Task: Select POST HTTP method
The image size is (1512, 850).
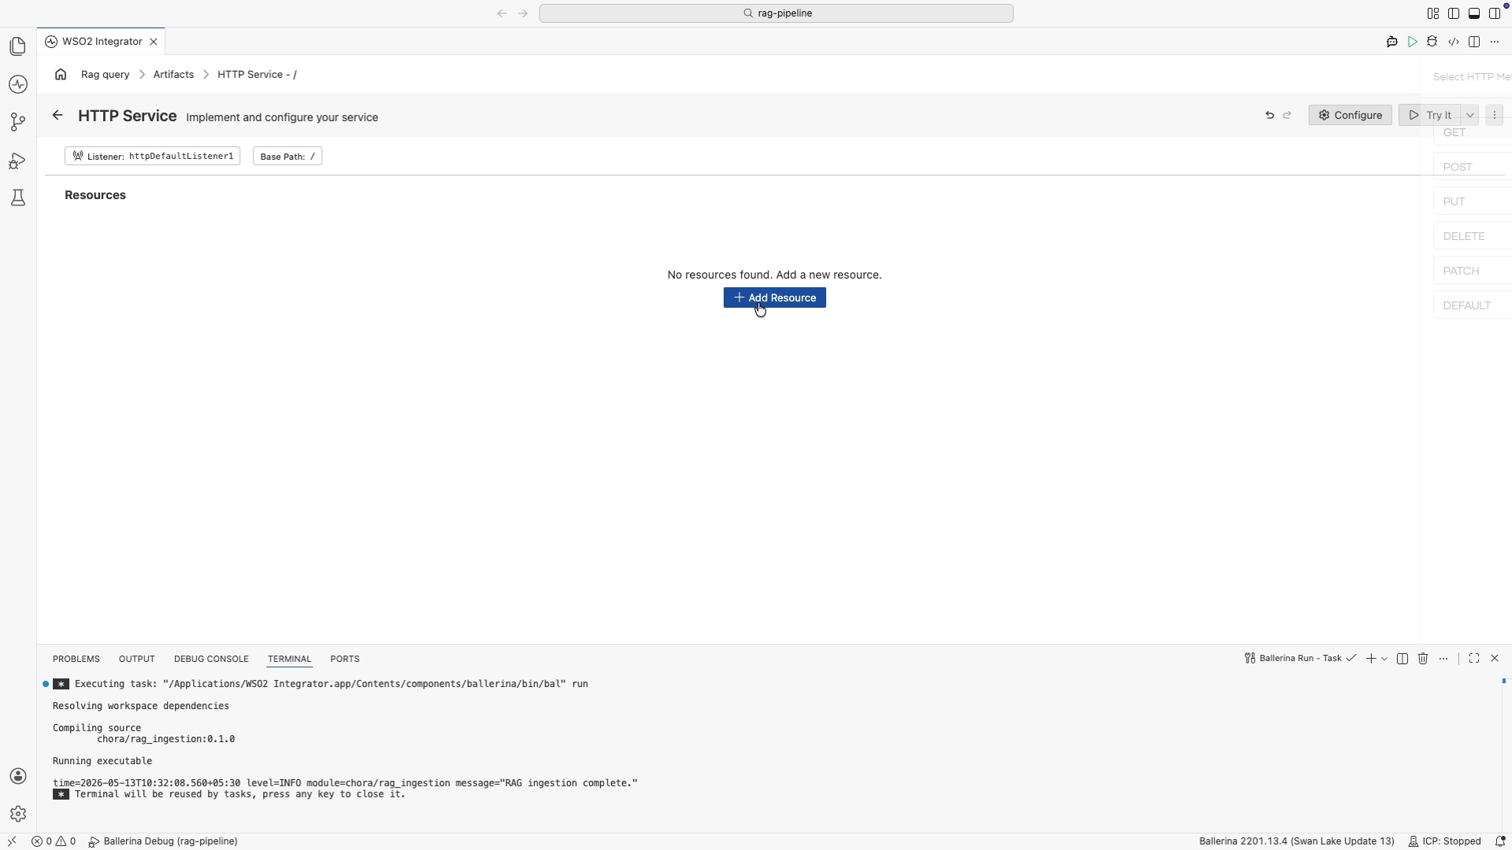Action: (x=1473, y=168)
